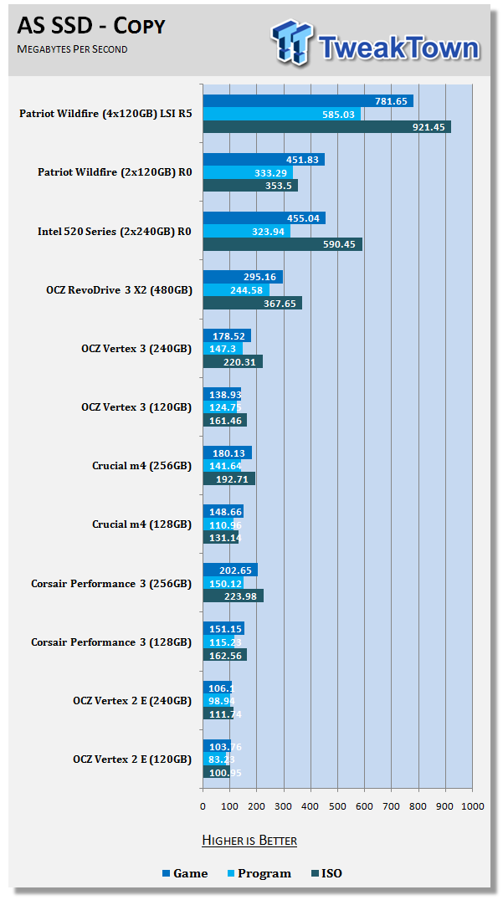Click the 161.46 ISO bar value

[x=224, y=420]
